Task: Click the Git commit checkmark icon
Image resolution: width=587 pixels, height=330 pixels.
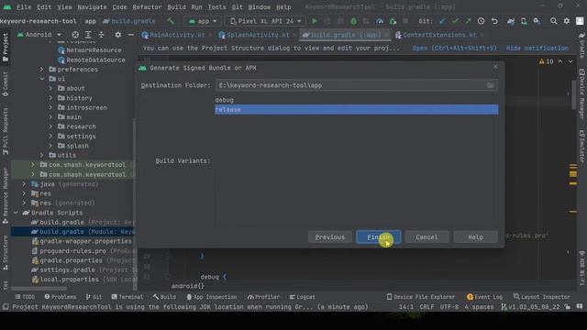Action: coord(455,21)
